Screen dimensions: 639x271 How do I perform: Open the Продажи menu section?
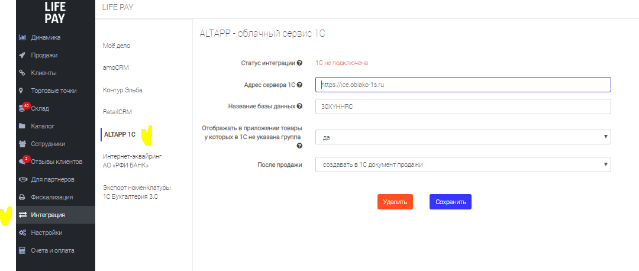56,56
